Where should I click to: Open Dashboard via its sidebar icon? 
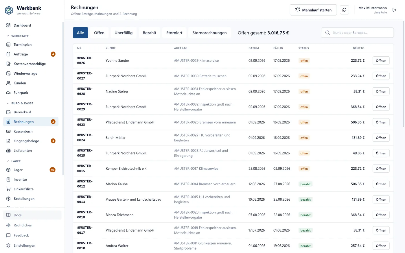tap(8, 25)
